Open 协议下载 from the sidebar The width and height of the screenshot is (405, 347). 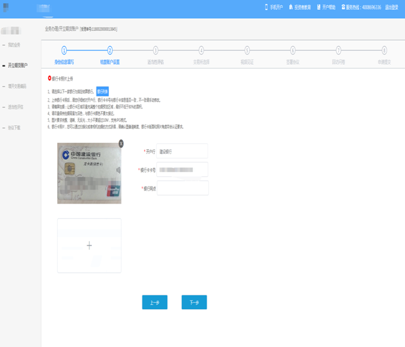pos(14,128)
